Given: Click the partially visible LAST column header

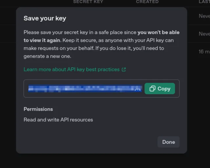Looking at the screenshot, I should [x=204, y=2].
